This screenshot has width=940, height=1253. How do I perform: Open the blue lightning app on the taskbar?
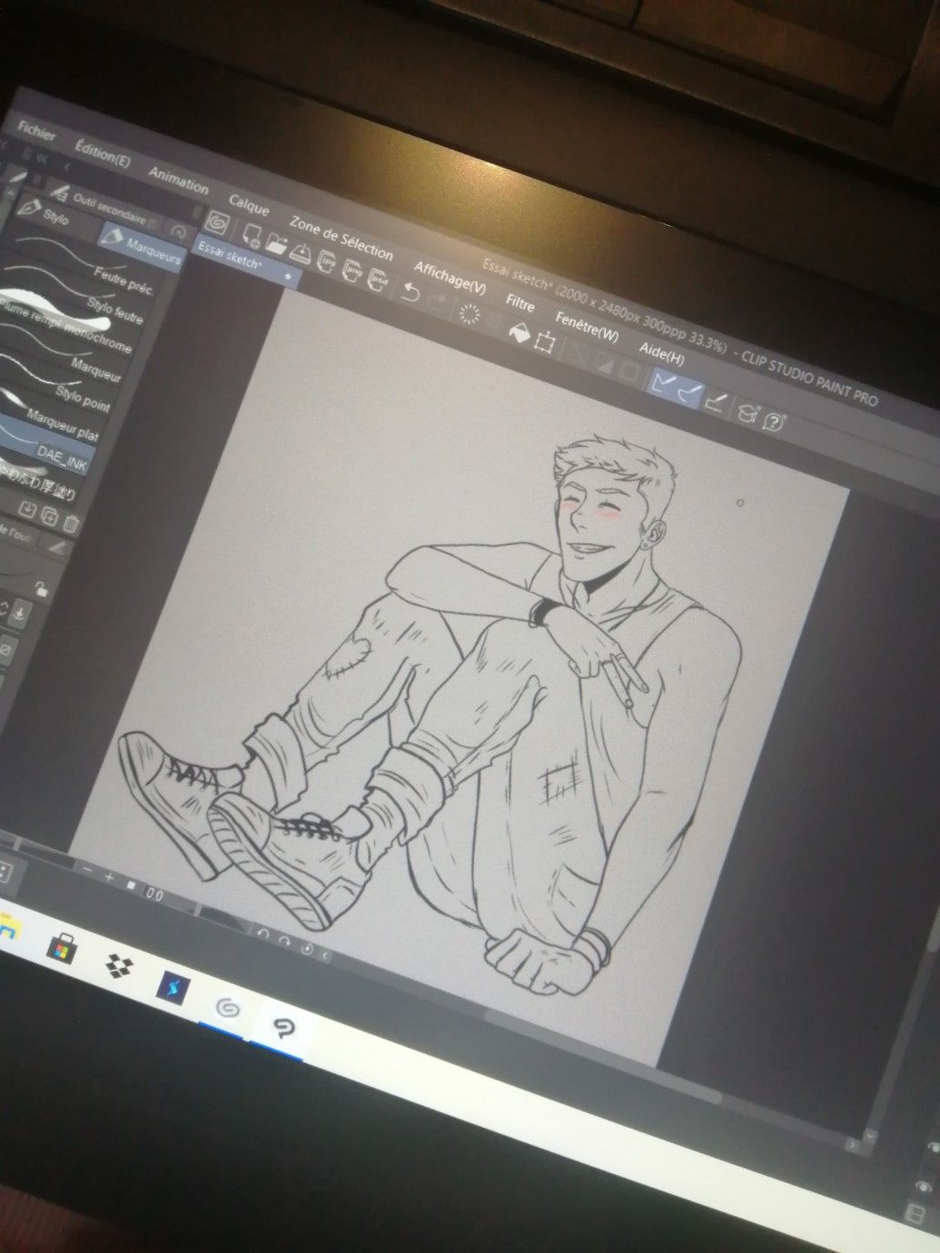(x=173, y=986)
